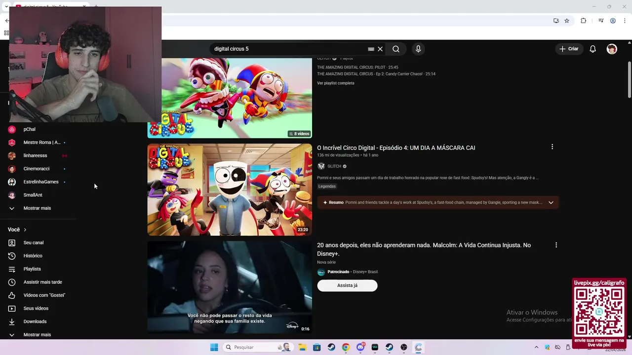Open Disney+ Brasil sponsor link

tap(365, 272)
